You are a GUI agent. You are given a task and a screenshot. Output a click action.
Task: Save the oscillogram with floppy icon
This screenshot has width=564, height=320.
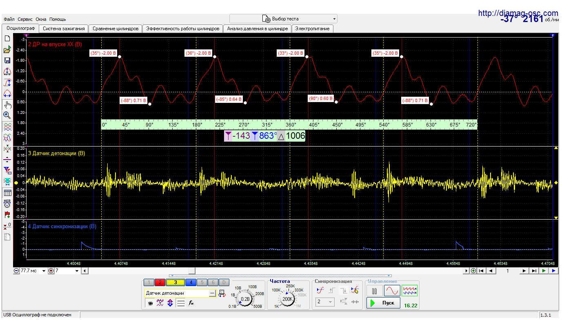tap(7, 60)
